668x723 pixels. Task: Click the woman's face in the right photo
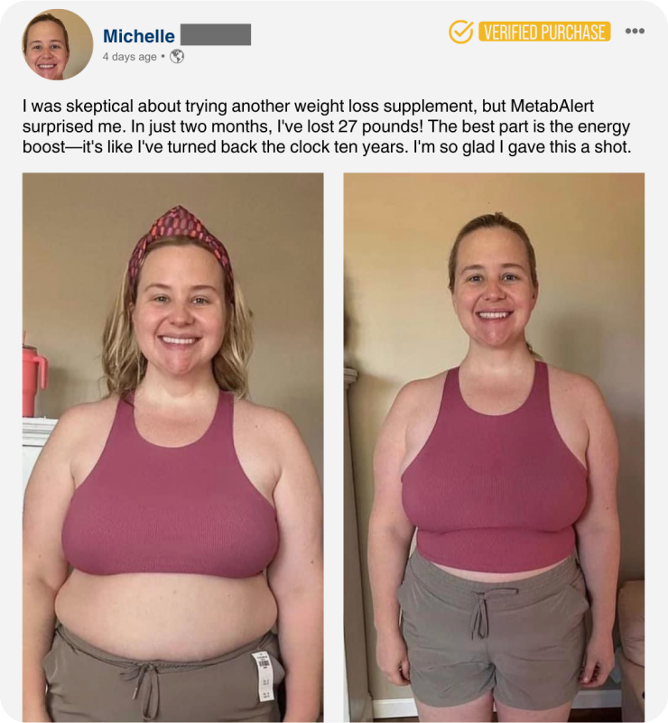point(493,295)
